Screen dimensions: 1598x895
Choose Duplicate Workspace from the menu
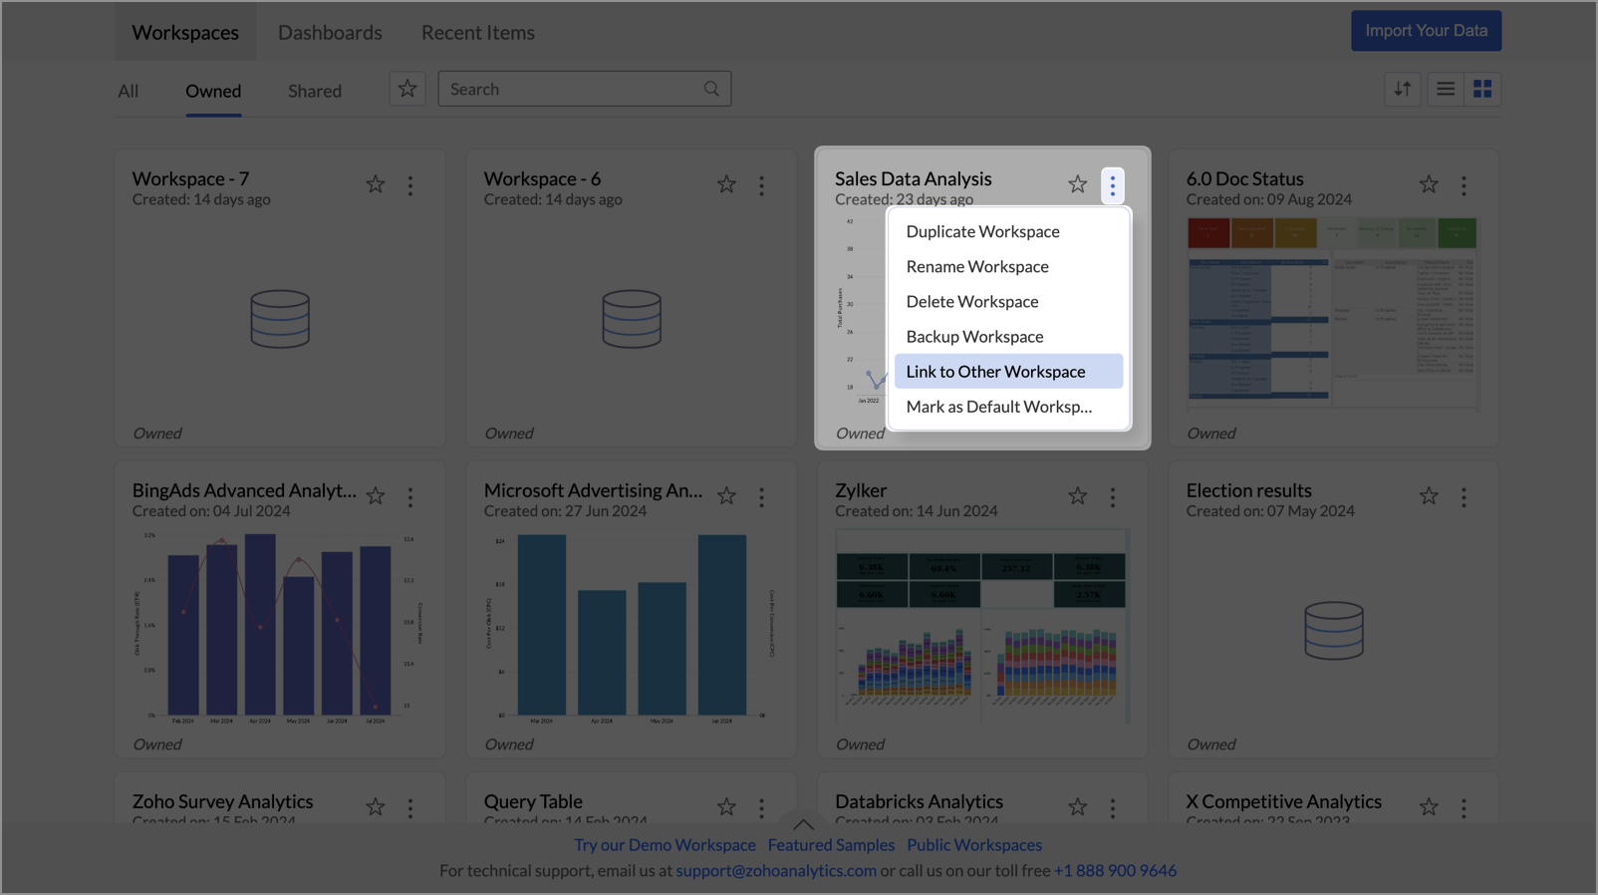click(x=982, y=231)
